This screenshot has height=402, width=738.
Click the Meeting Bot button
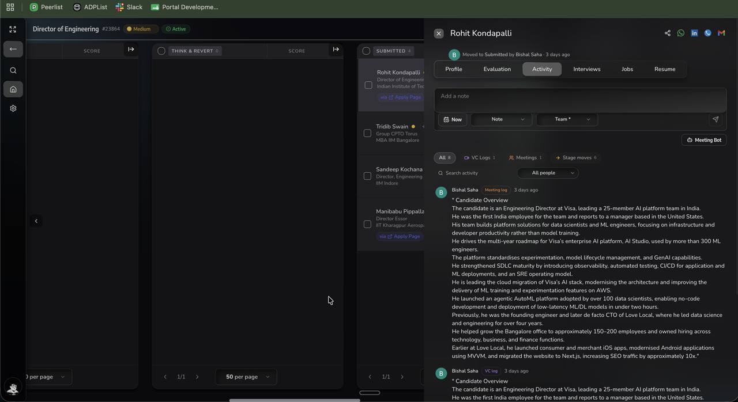[704, 140]
